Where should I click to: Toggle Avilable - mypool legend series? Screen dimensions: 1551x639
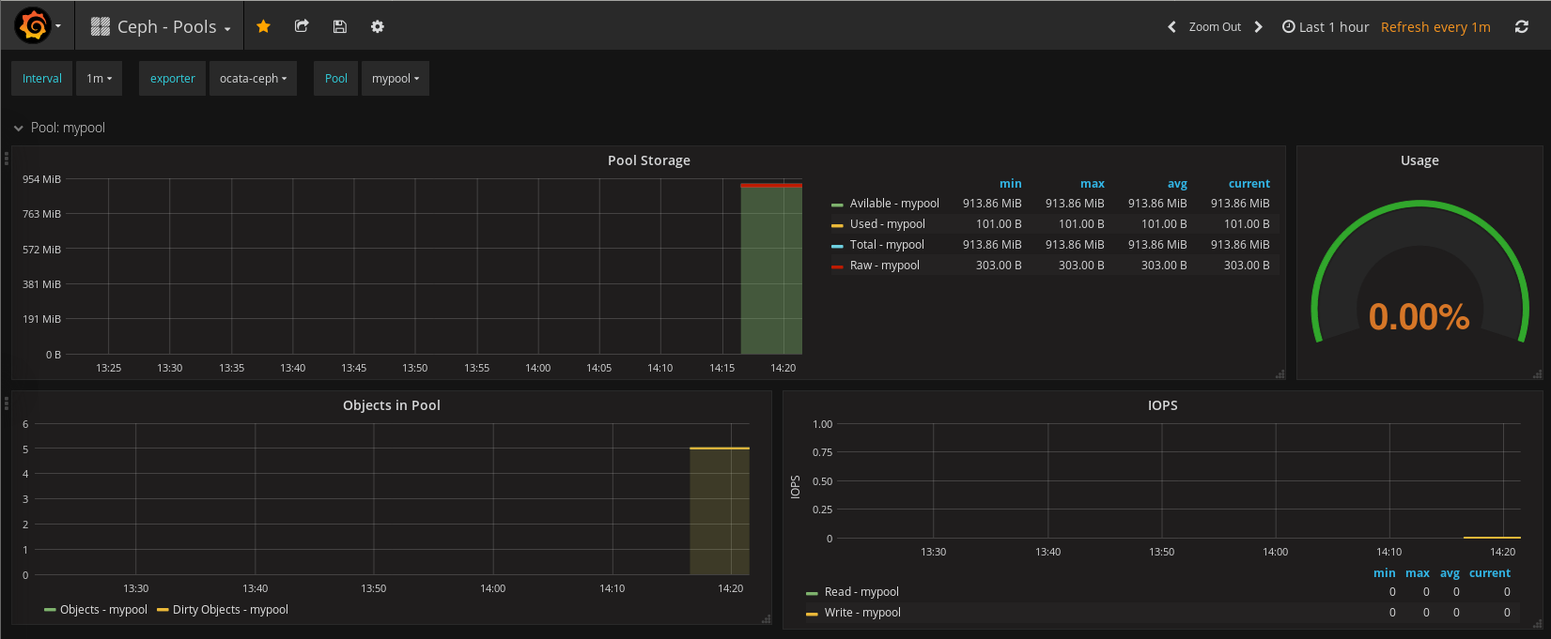coord(894,204)
